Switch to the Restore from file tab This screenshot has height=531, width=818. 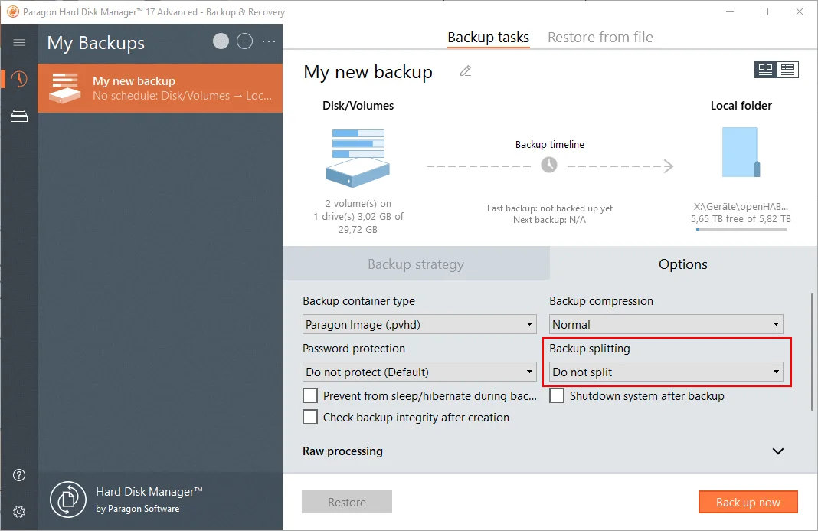[x=600, y=38]
